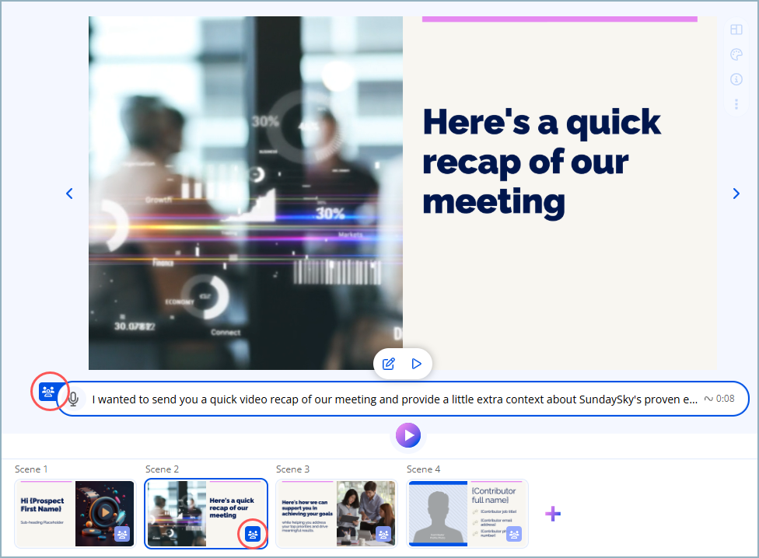Open the three-dot options menu in sidebar
The image size is (759, 558).
click(x=736, y=103)
